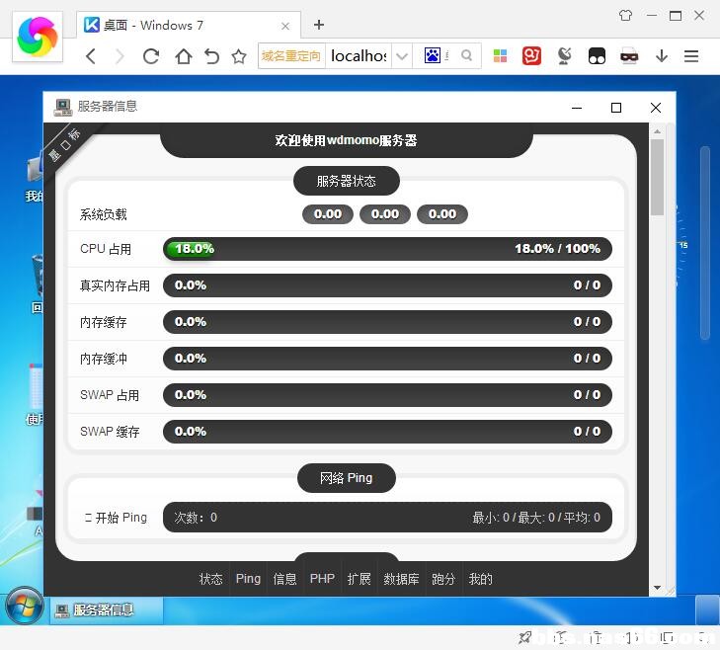The image size is (720, 650).
Task: Click the 内存缓冲 progress bar
Action: [x=387, y=359]
